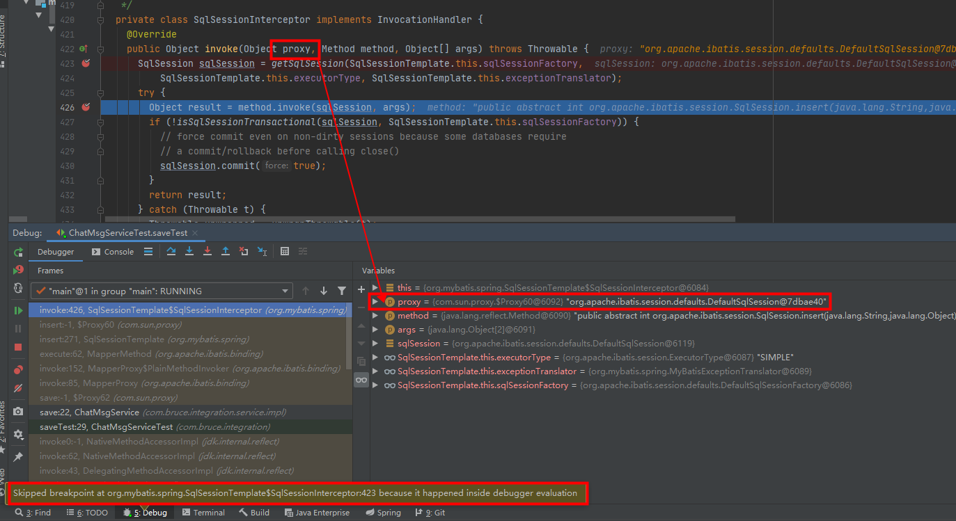Select the next frame with down arrow
The image size is (956, 521).
pos(324,291)
